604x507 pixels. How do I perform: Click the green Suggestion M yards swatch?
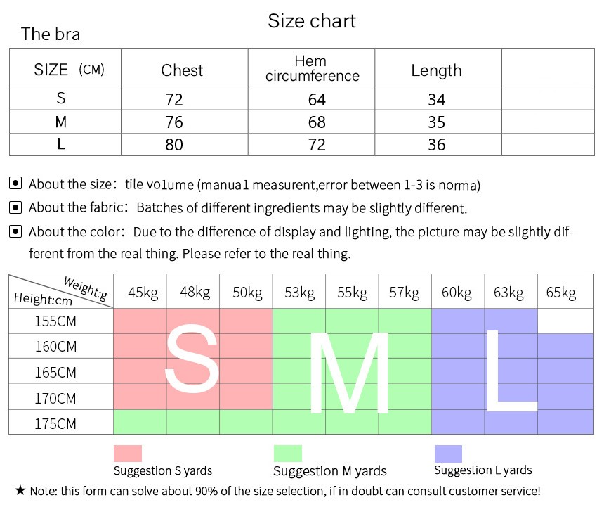coord(287,454)
